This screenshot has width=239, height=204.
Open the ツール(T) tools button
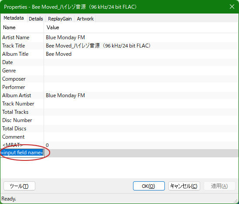[x=19, y=186]
